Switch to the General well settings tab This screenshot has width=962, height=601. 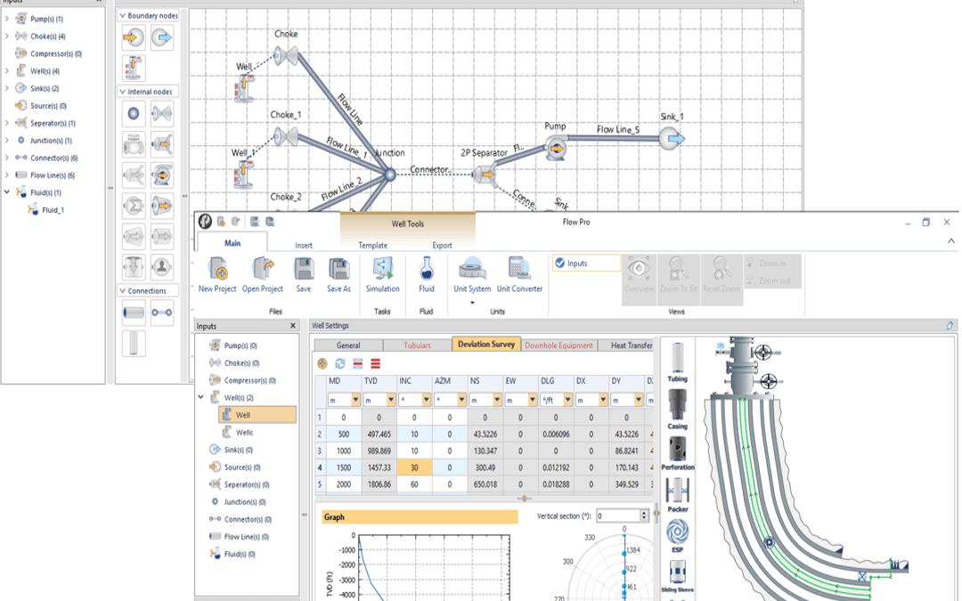(x=348, y=345)
